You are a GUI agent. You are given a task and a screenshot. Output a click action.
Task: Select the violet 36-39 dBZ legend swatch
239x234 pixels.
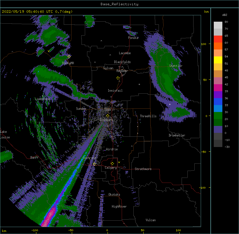click(x=218, y=95)
